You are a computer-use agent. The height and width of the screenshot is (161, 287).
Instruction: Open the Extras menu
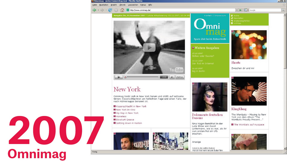coord(143,5)
